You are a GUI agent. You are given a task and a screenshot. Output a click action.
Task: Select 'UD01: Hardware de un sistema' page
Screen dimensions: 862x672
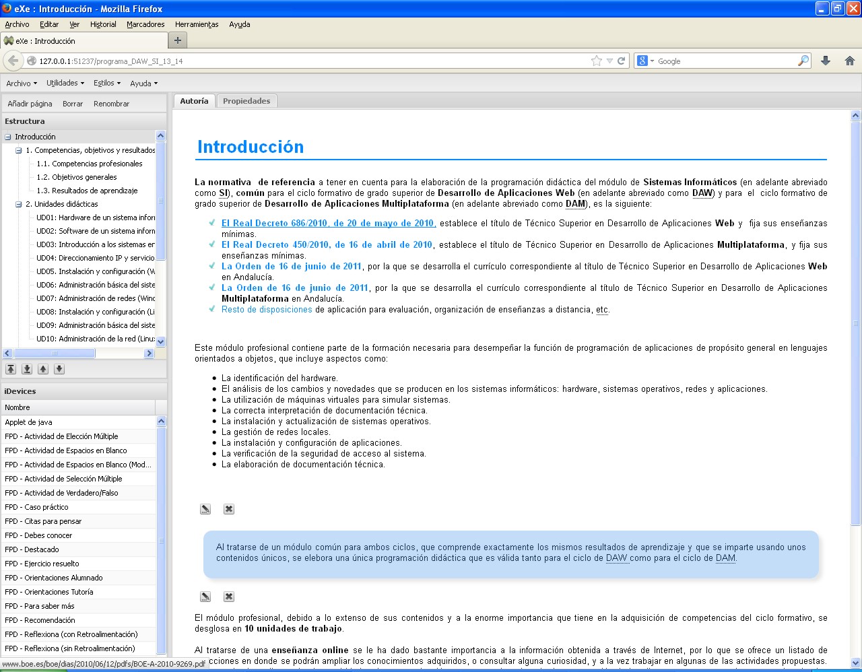point(96,217)
